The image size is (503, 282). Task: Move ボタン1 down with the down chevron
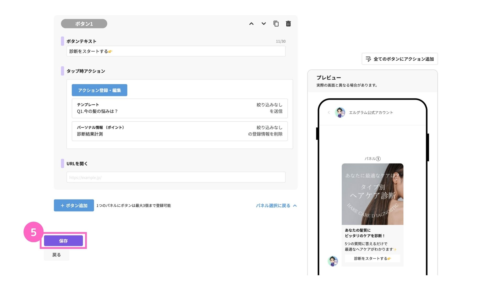tap(264, 24)
